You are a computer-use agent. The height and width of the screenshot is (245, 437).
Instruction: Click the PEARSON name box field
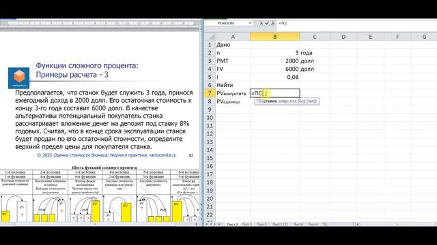click(226, 23)
